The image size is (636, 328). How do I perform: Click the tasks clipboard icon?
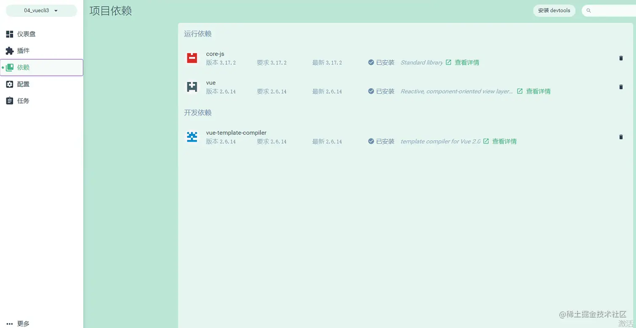10,101
